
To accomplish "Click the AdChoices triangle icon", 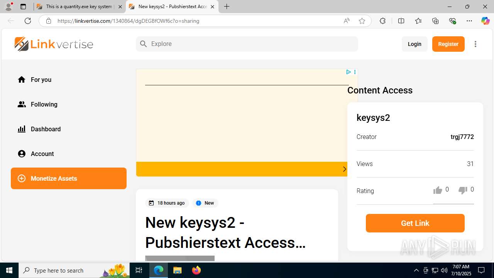I will [x=348, y=72].
